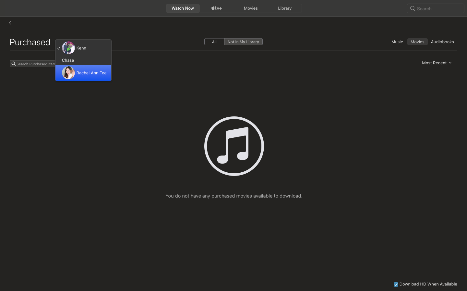This screenshot has height=291, width=467.
Task: Show Music purchases
Action: [x=397, y=42]
